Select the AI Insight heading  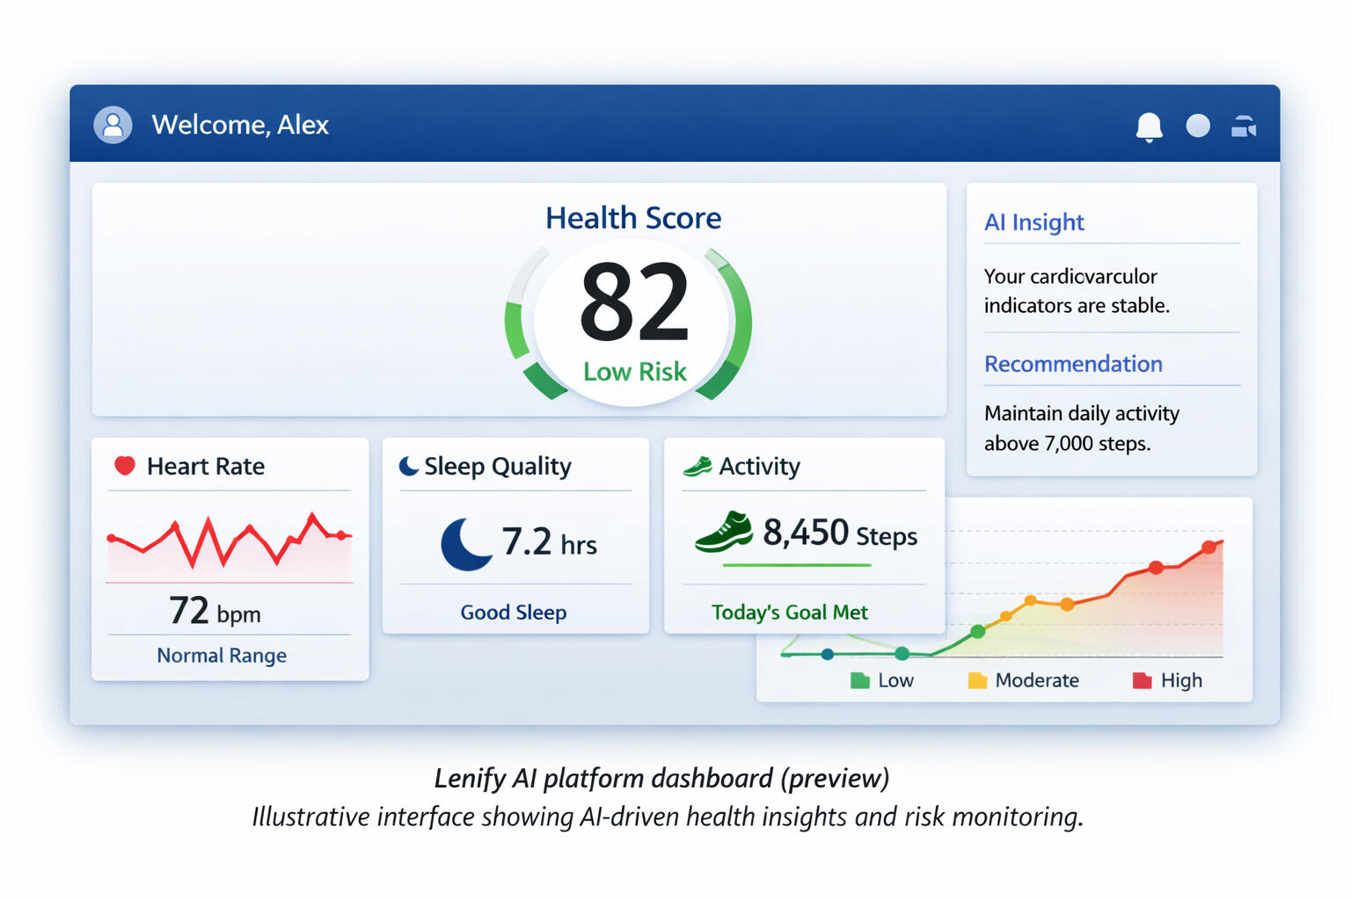1033,222
